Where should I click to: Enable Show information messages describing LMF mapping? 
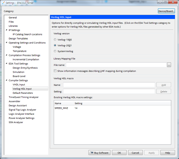click(55, 71)
